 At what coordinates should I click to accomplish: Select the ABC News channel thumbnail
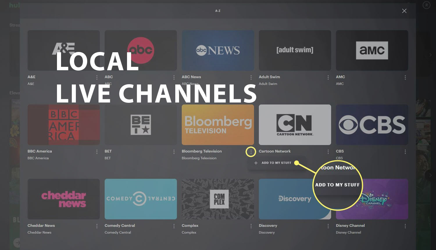[x=218, y=51]
